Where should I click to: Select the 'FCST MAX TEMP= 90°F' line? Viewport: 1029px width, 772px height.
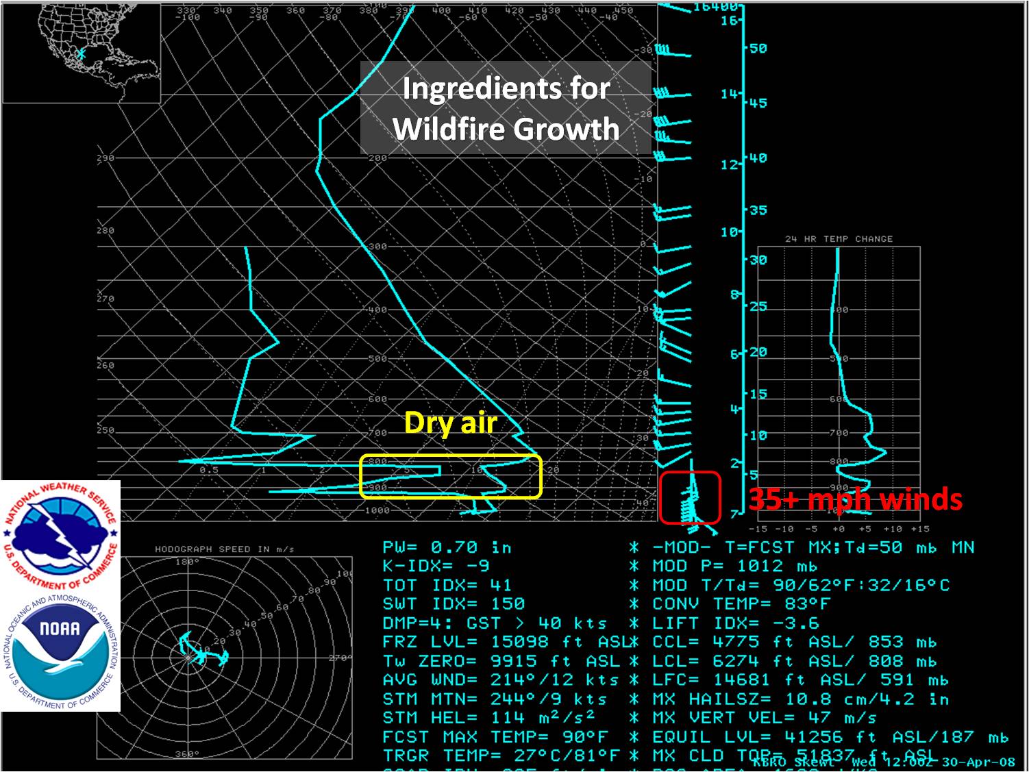[x=495, y=737]
